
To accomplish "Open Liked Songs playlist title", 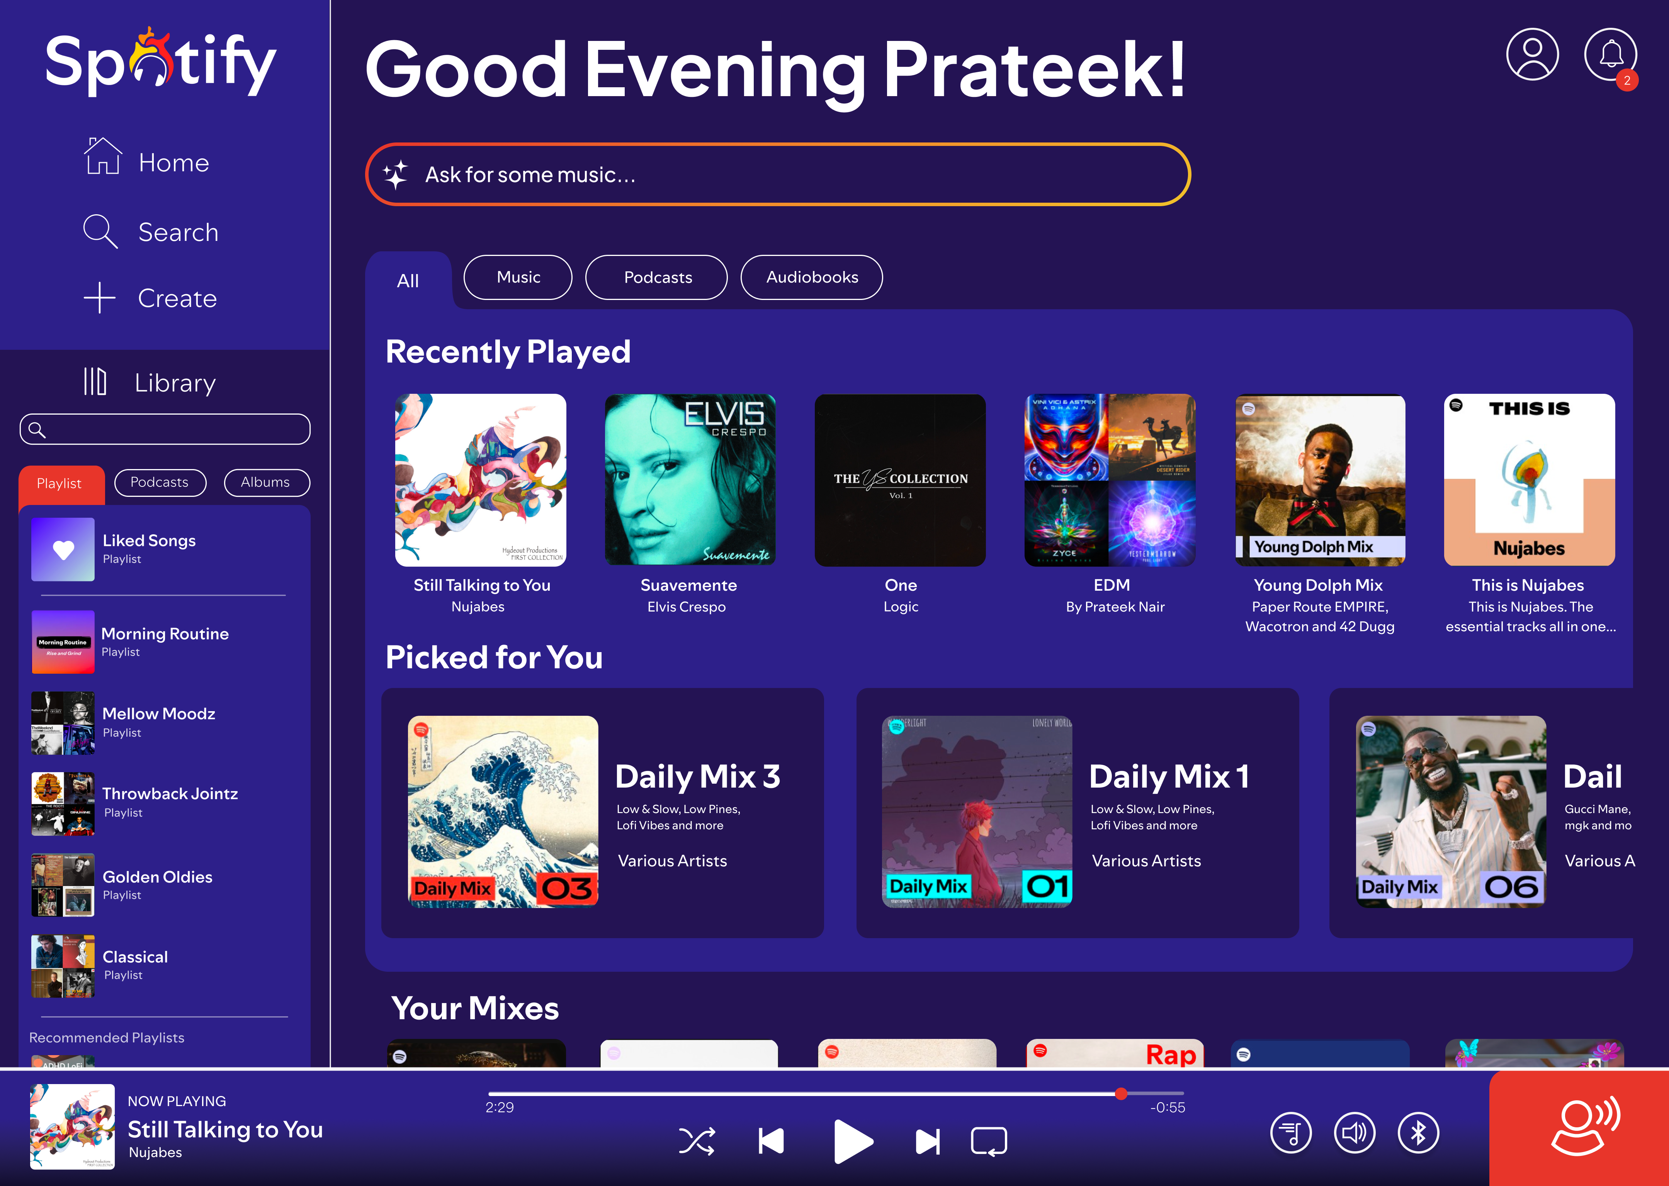I will 149,540.
